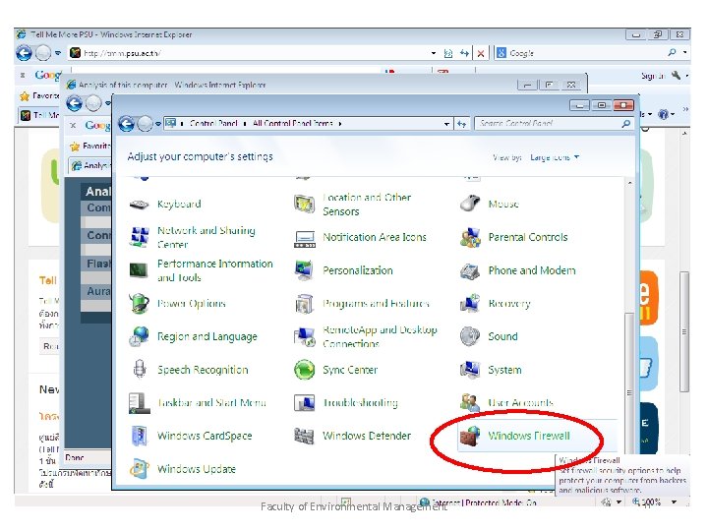Open RemoteApp and Desktop Connections icon

tap(304, 337)
